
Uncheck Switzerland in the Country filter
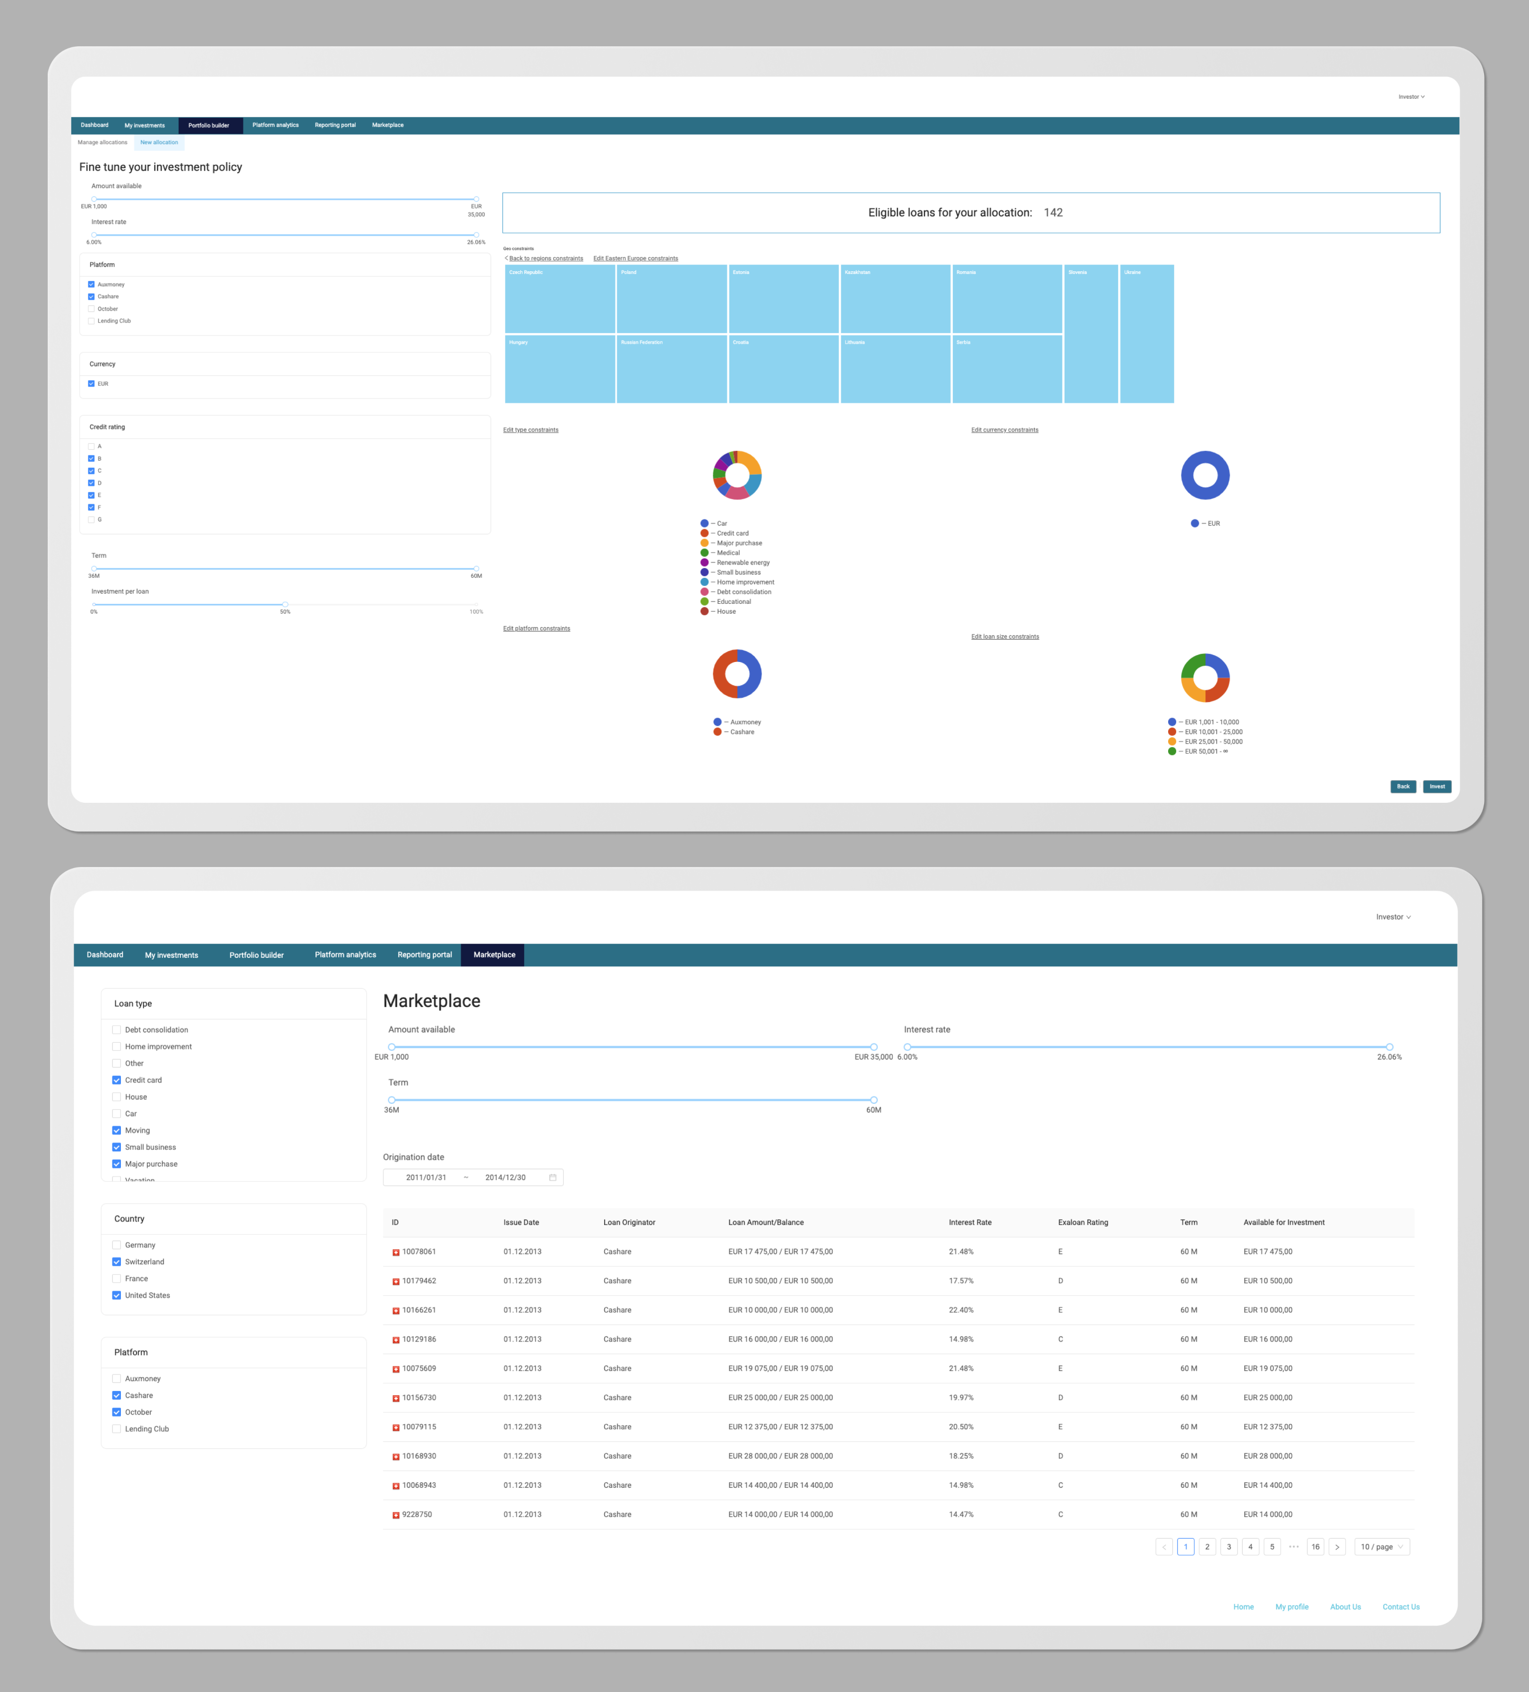point(117,1262)
